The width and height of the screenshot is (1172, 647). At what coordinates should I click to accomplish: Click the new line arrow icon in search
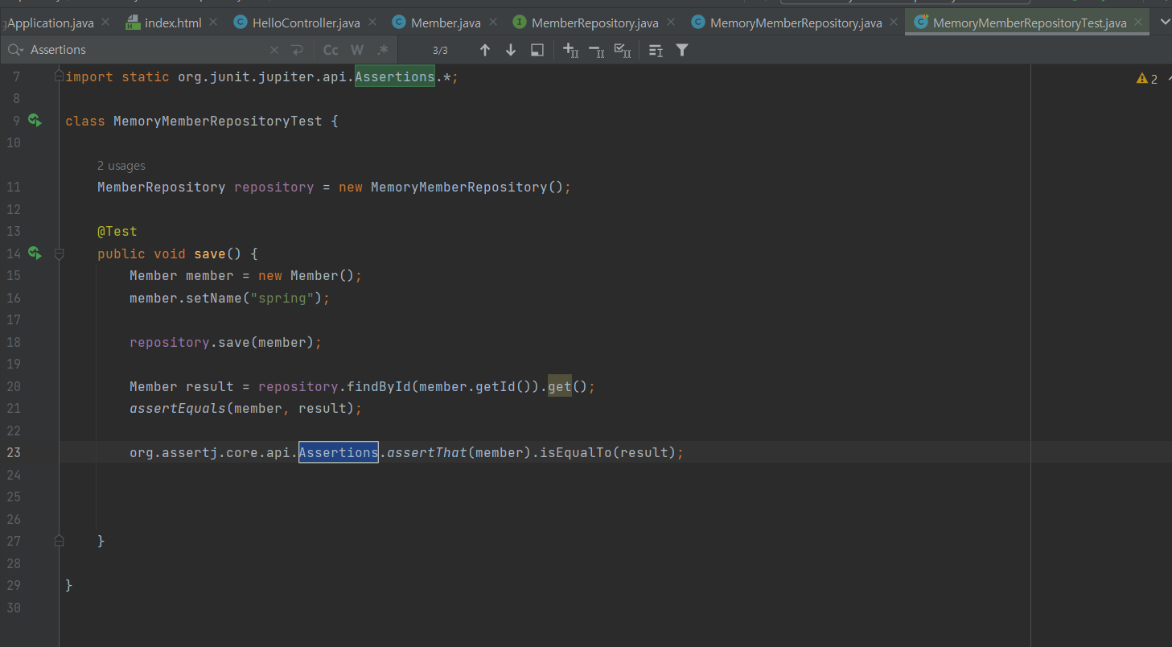(297, 50)
